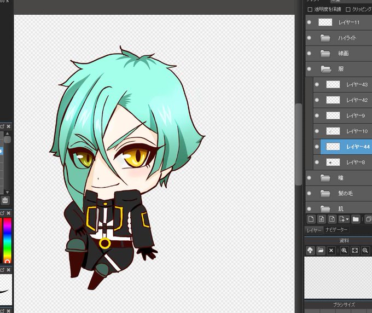Pick a hue on the rainbow hue bar

[x=7, y=240]
